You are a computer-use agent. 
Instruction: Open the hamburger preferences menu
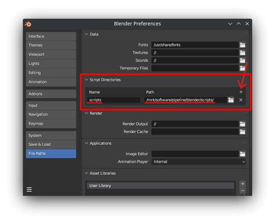(x=29, y=189)
